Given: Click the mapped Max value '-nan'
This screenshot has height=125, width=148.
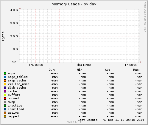Looking at the screenshot, I should pos(139,116).
